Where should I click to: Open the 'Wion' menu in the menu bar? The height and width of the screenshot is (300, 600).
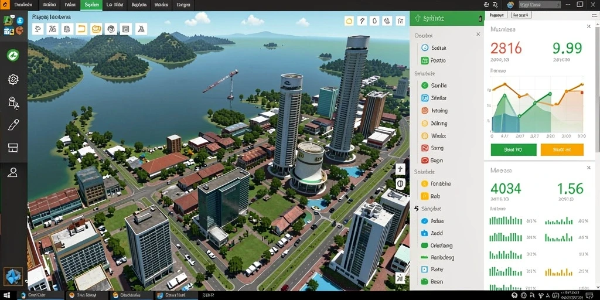70,5
